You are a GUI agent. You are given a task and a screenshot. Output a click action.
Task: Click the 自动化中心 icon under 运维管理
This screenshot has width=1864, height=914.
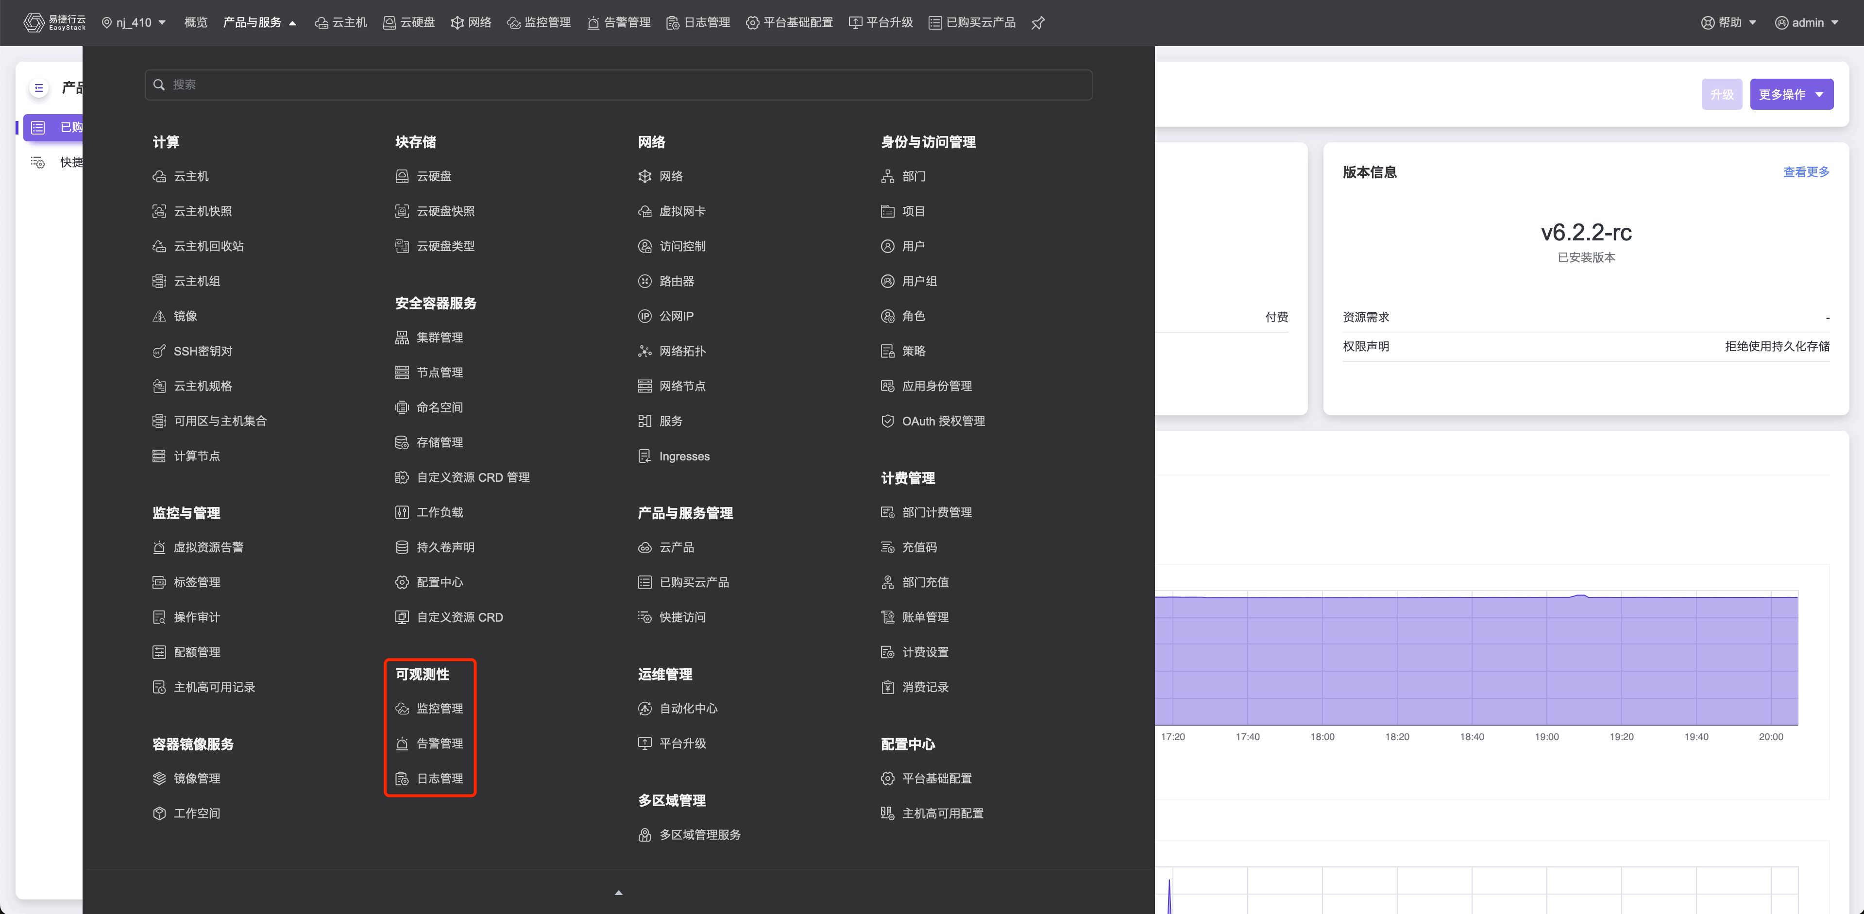tap(644, 709)
